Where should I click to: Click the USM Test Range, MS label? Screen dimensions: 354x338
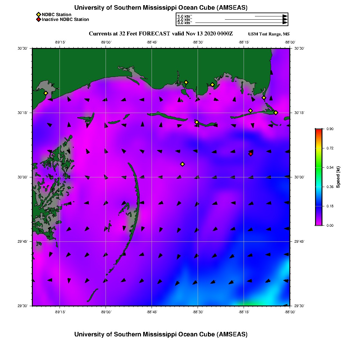pyautogui.click(x=269, y=34)
